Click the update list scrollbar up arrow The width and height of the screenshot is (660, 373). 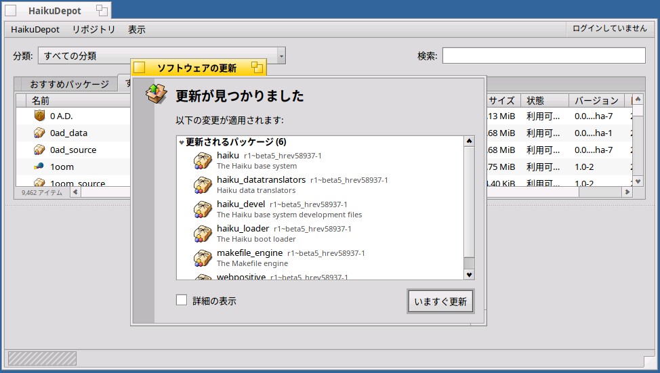coord(469,141)
